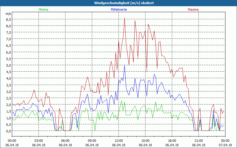The width and height of the screenshot is (237, 148).
Task: Click the 3,0 y-axis value
Action: tap(8, 91)
